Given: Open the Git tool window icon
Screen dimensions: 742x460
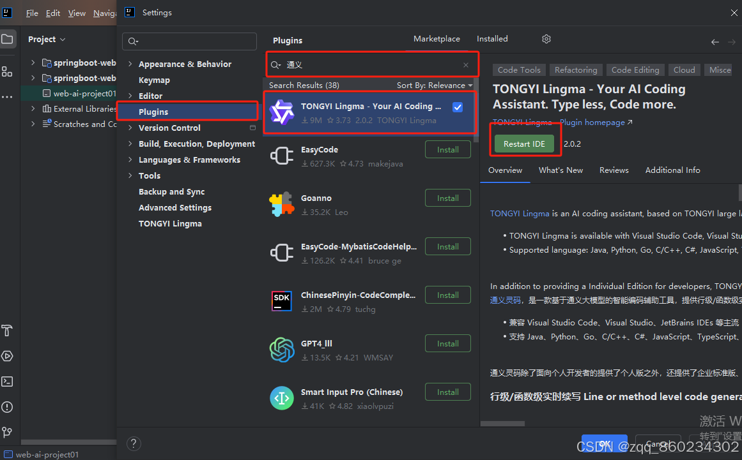Looking at the screenshot, I should coord(7,432).
